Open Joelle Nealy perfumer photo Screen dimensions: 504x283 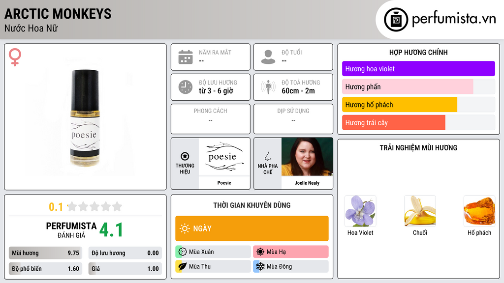[x=307, y=157]
